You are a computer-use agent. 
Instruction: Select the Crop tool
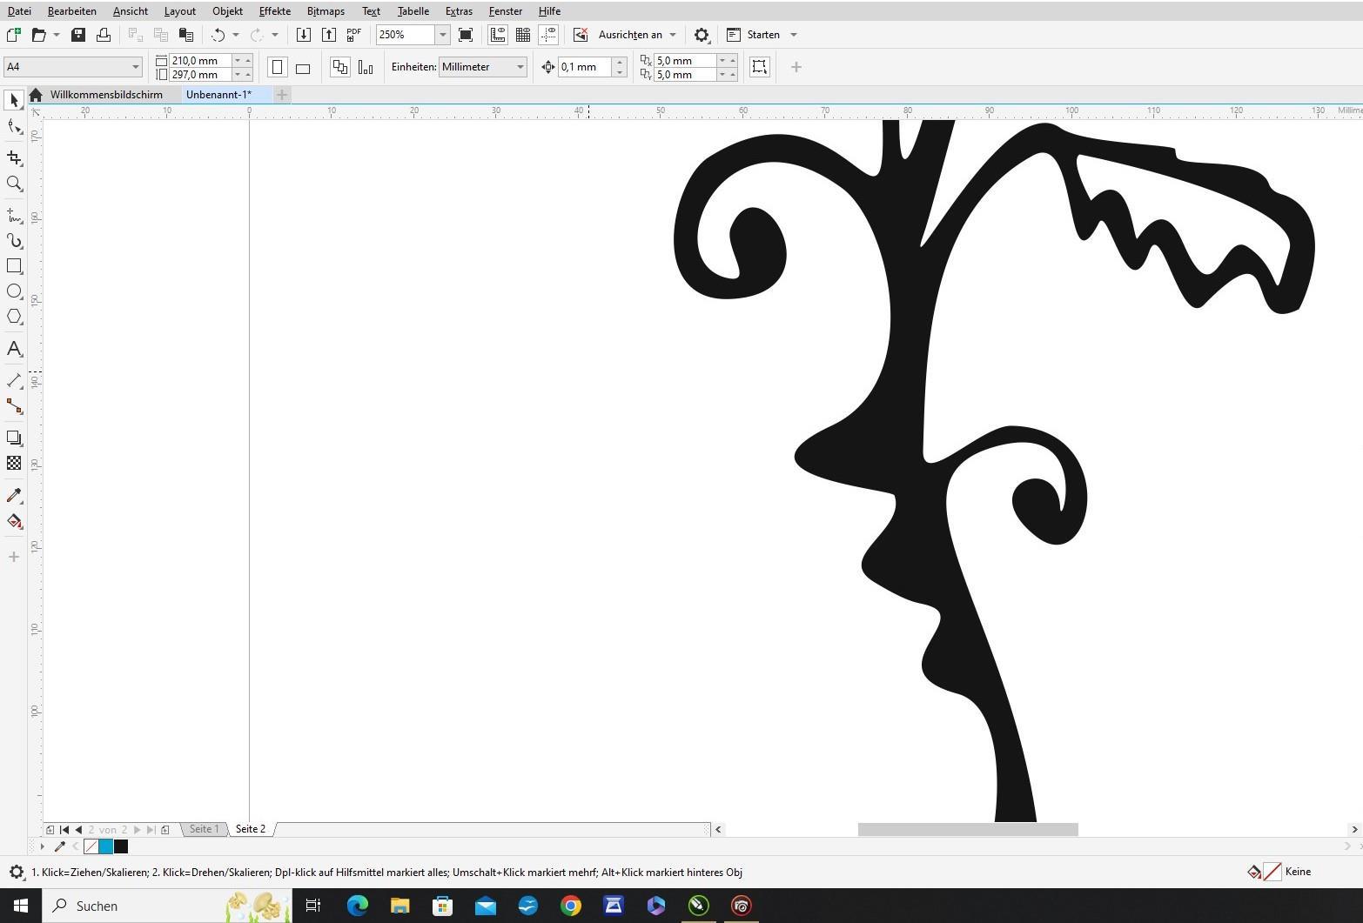click(x=14, y=157)
